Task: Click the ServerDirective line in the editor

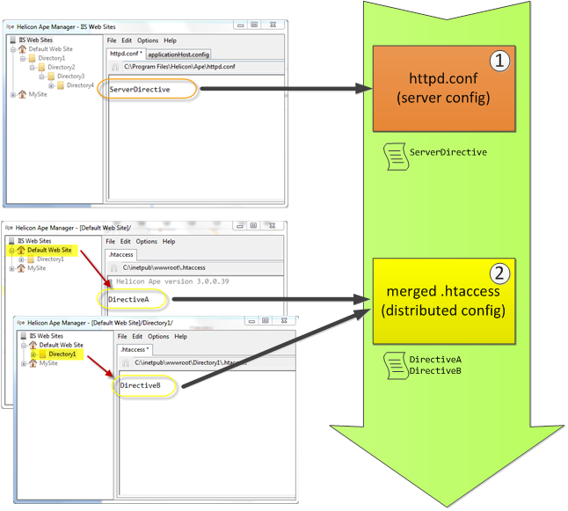Action: (x=140, y=90)
